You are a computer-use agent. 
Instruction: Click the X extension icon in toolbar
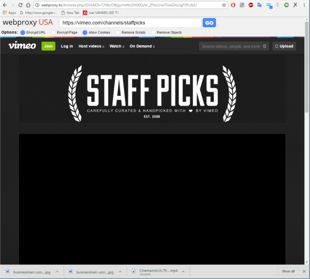295,5
